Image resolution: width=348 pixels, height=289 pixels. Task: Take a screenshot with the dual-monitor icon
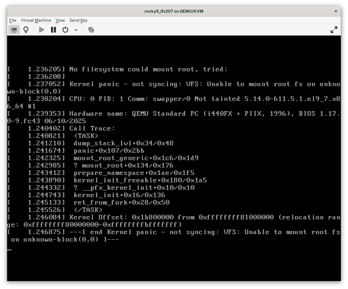[91, 30]
